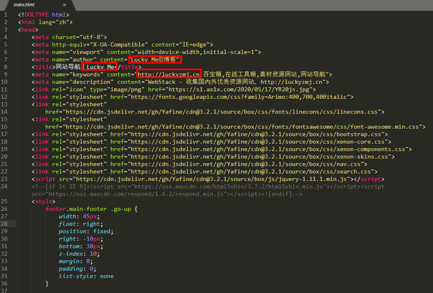Click the 素材资源网站 keyword text
This screenshot has width=433, height=293.
click(279, 74)
